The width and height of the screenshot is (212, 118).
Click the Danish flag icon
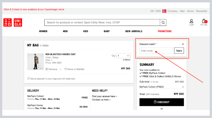[x=164, y=11]
